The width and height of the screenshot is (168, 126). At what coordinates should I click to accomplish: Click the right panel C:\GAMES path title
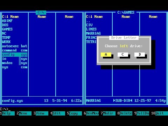[x=126, y=12]
